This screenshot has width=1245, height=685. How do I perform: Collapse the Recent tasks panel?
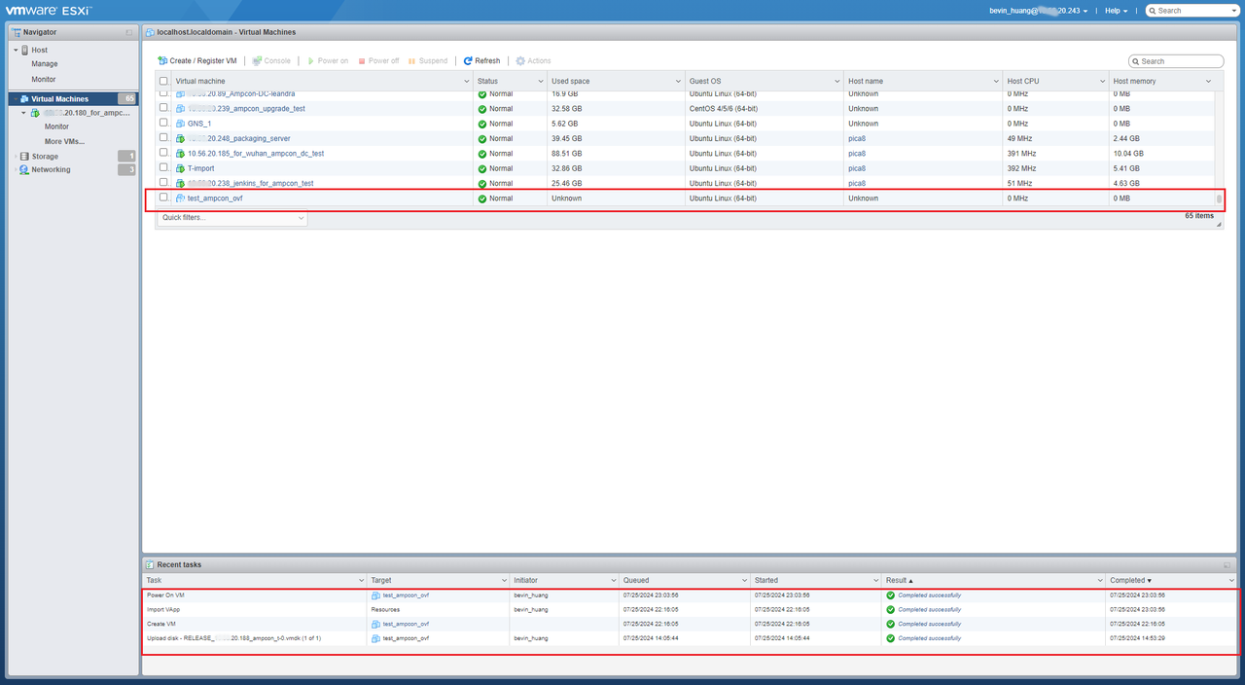click(x=1227, y=564)
